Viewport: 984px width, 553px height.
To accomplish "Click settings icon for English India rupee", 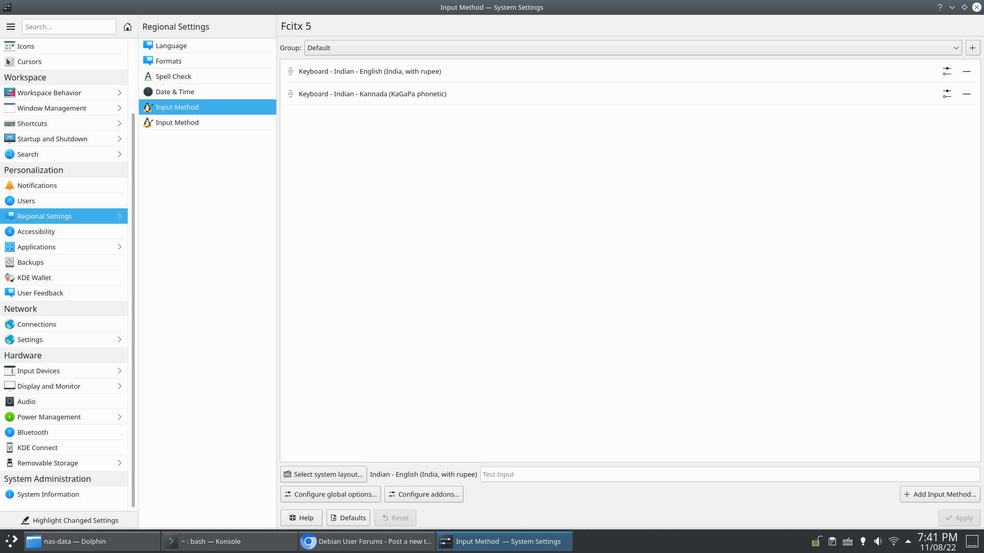I will (947, 71).
